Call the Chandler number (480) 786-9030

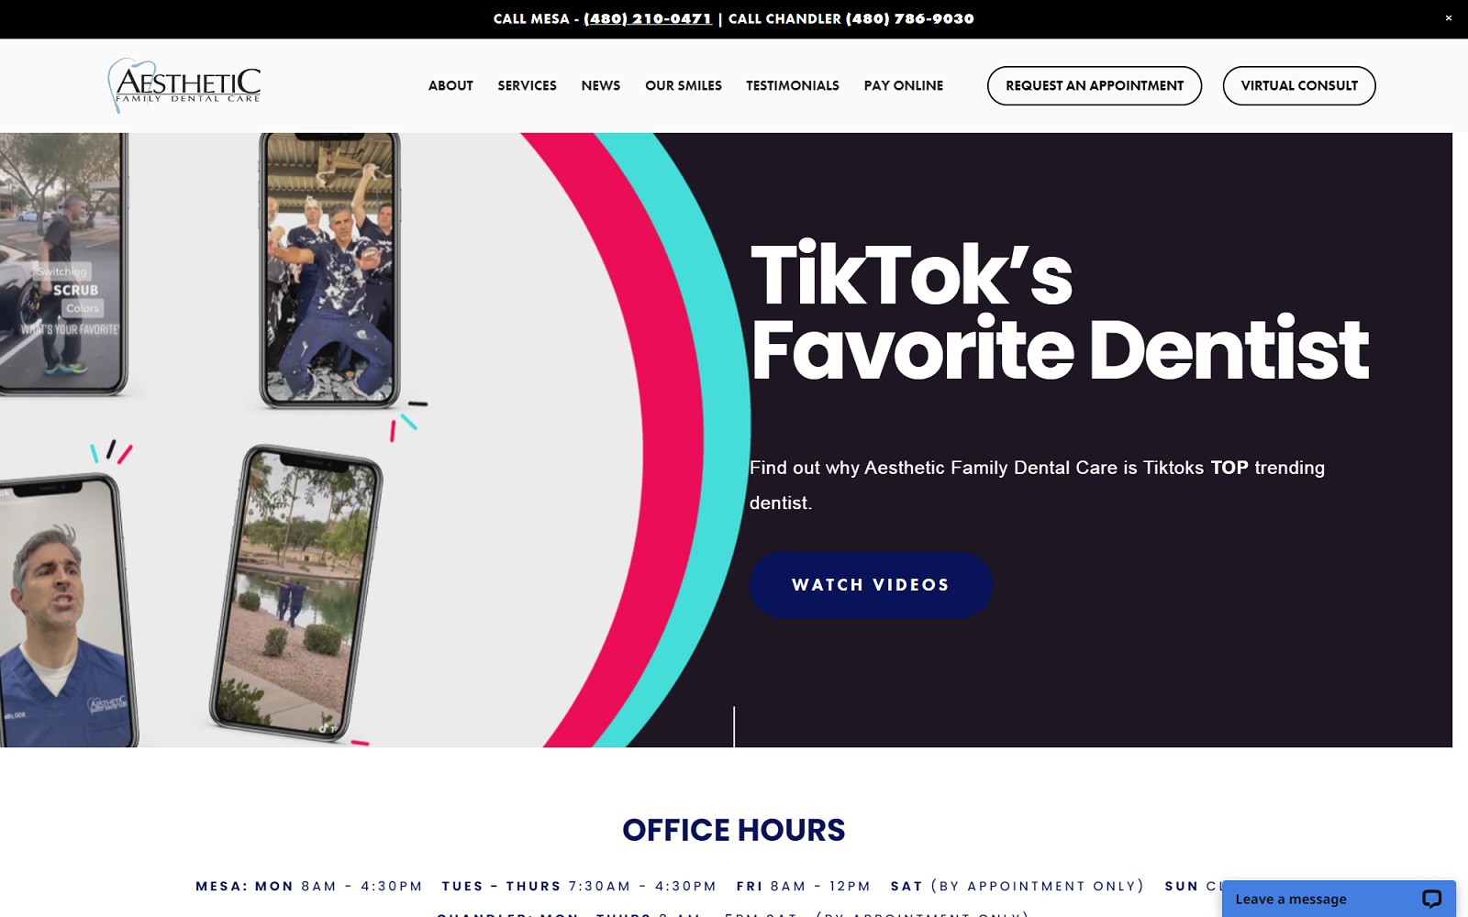(909, 18)
